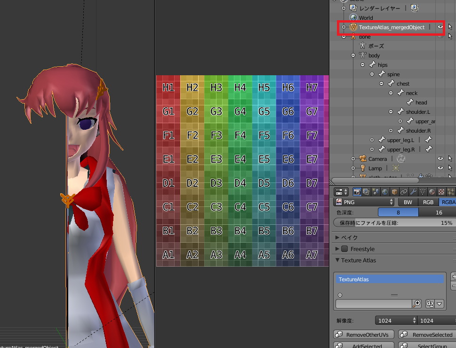Image resolution: width=456 pixels, height=348 pixels.
Task: Click the RemoveOtherUVs button
Action: click(x=363, y=334)
